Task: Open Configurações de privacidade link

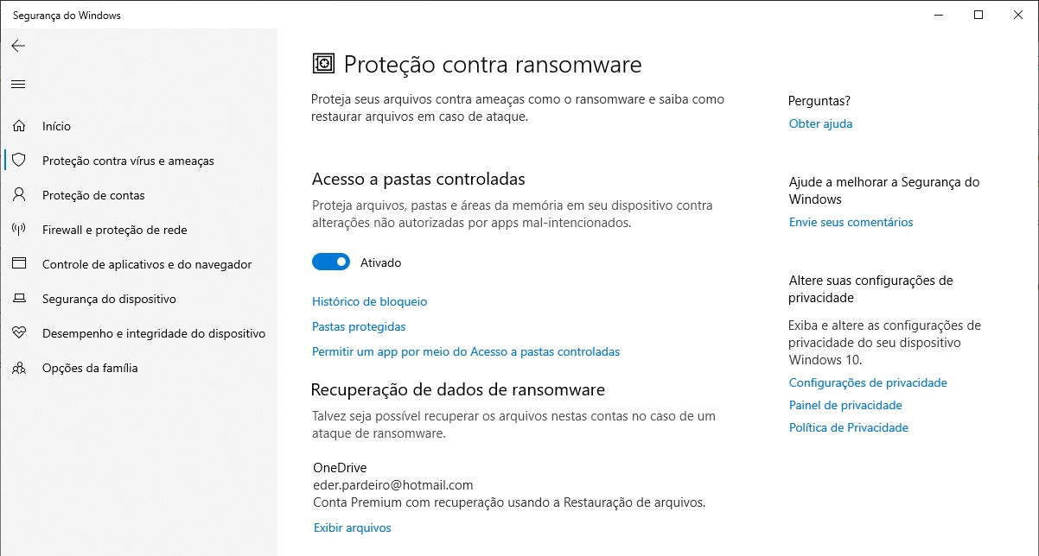Action: [868, 382]
